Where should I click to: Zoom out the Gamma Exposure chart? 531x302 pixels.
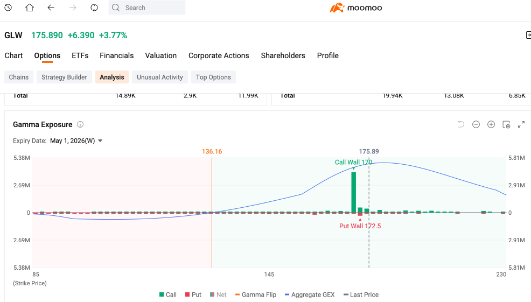point(476,124)
